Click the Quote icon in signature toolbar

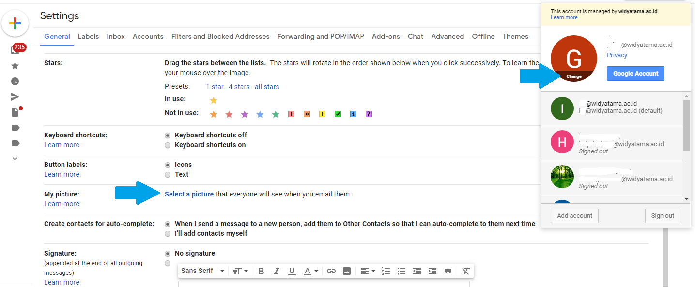(x=448, y=271)
